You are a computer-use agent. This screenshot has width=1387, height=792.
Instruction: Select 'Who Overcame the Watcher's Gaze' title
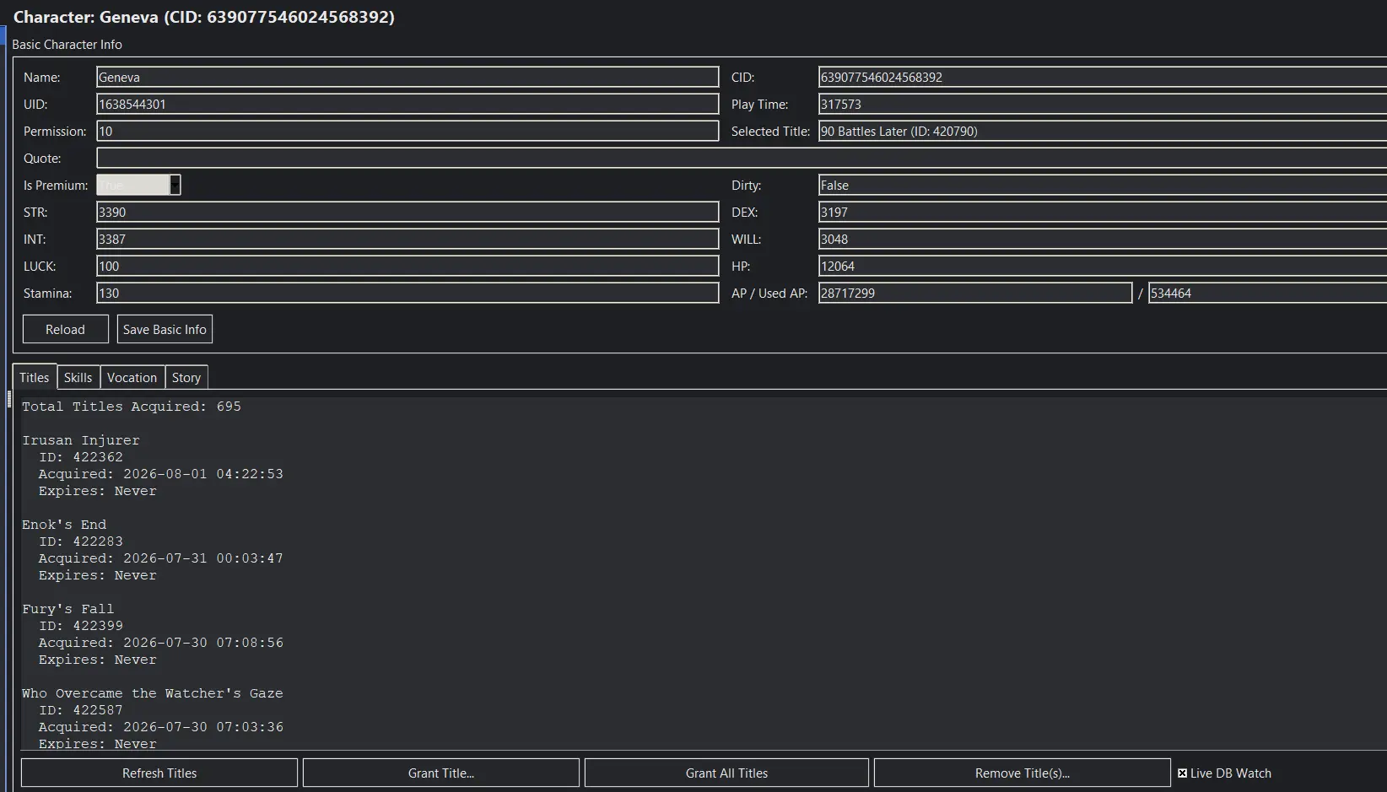[153, 693]
